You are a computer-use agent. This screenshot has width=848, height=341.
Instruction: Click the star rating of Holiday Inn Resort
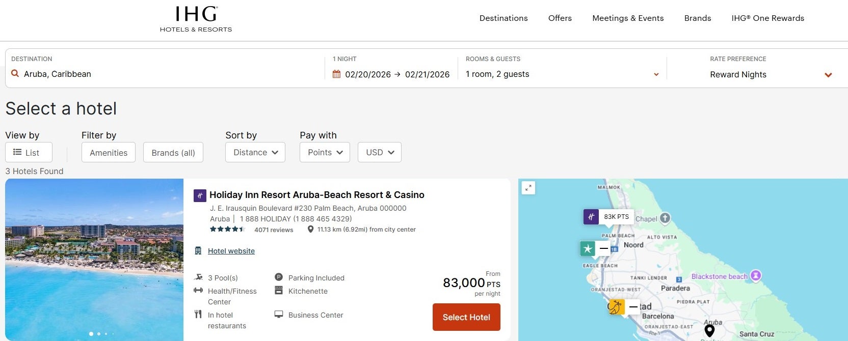[227, 230]
